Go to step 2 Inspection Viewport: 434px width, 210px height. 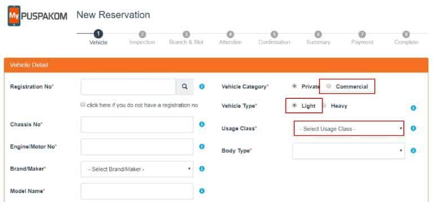click(142, 38)
